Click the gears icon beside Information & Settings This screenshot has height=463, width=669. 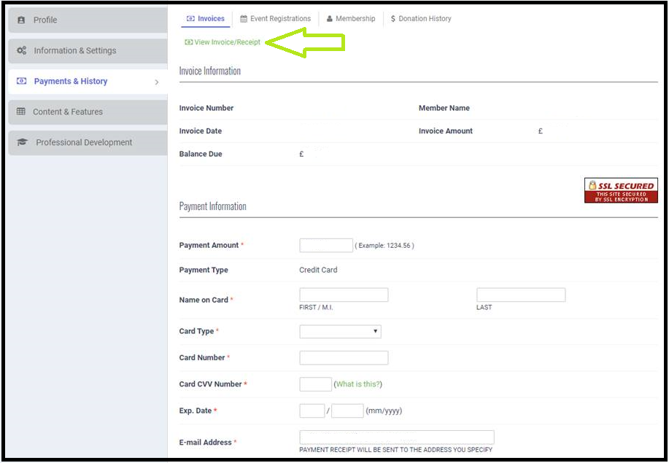pos(21,50)
